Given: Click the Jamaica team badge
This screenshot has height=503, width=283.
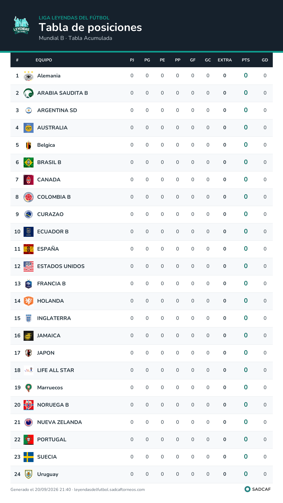Looking at the screenshot, I should (29, 336).
